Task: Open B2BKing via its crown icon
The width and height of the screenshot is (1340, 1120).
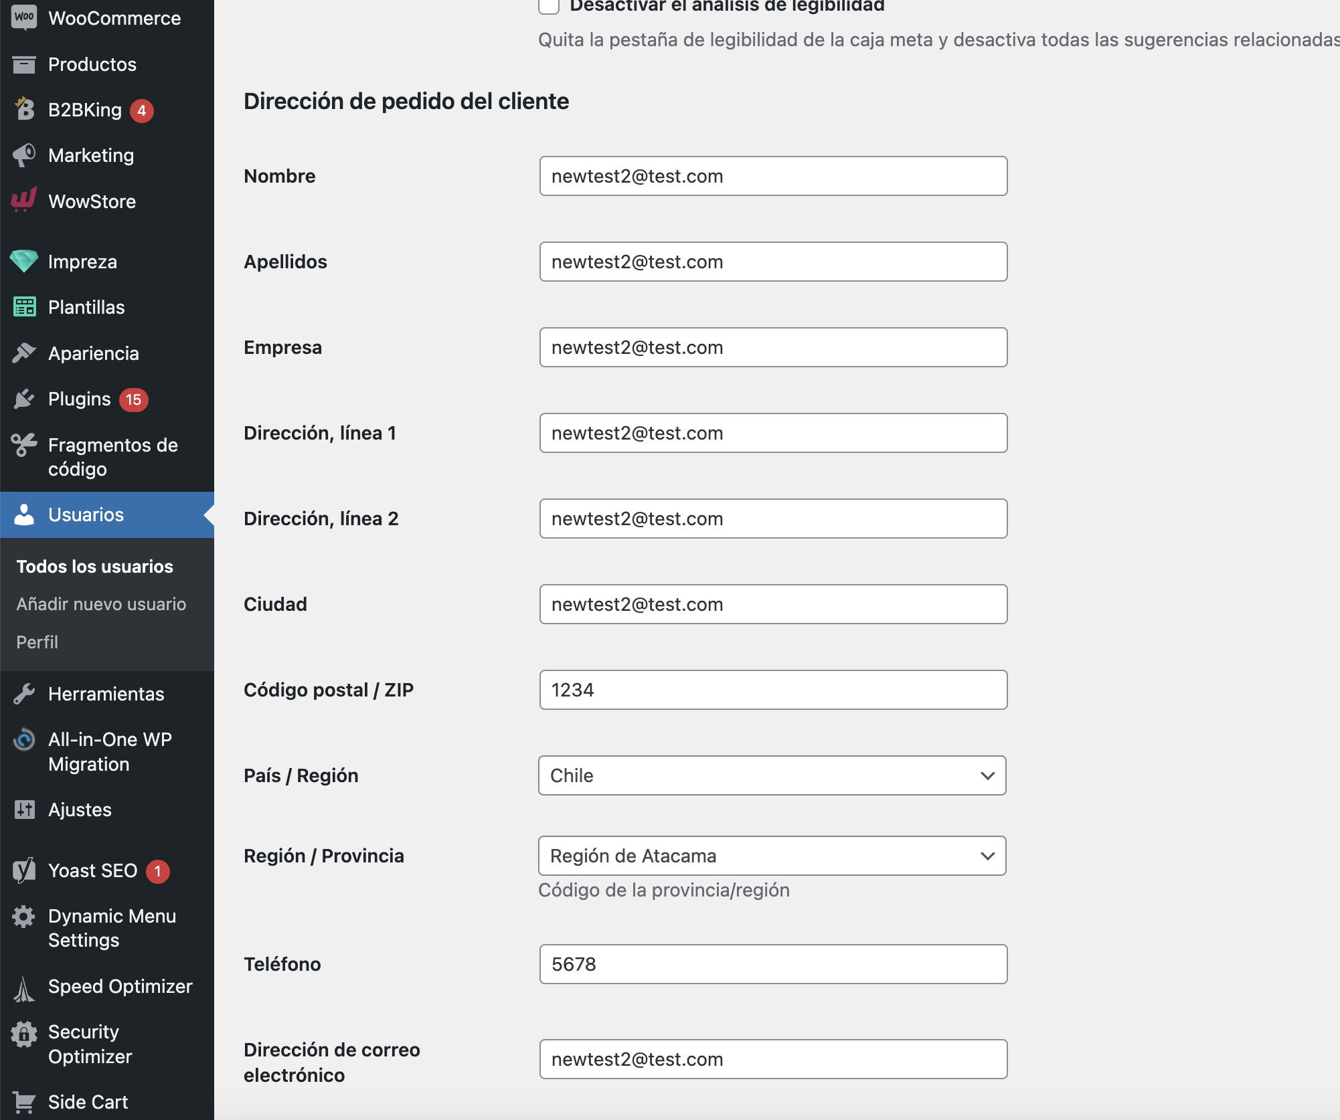Action: [24, 109]
